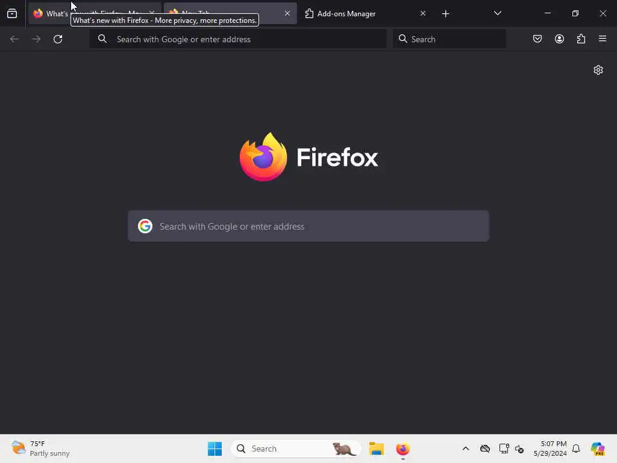Close the New Tab tab
617x463 pixels.
(x=287, y=13)
